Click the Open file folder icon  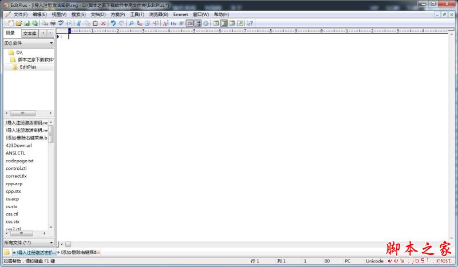point(19,23)
